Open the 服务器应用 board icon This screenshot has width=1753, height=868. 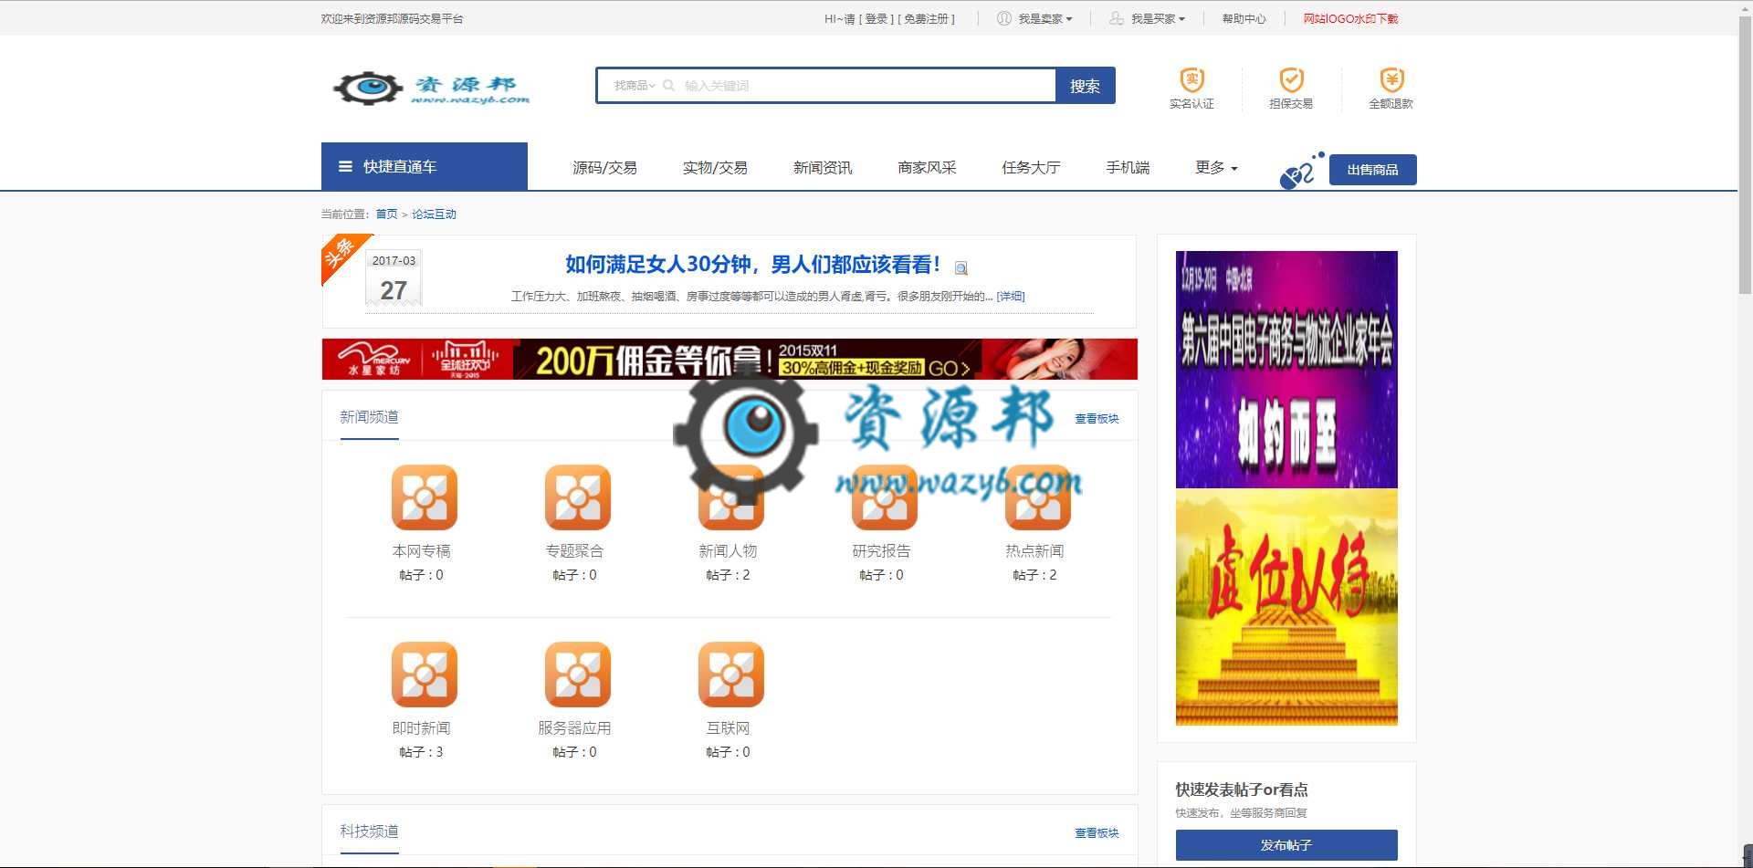coord(578,675)
